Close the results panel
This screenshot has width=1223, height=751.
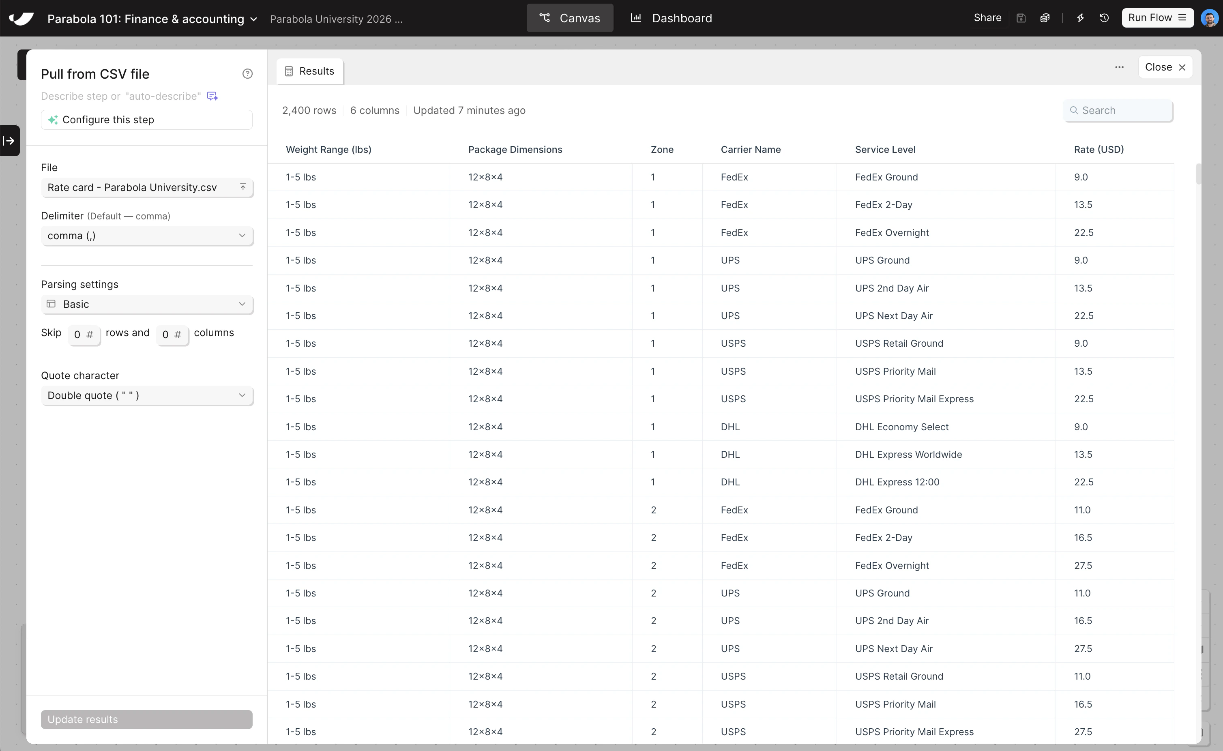1165,67
